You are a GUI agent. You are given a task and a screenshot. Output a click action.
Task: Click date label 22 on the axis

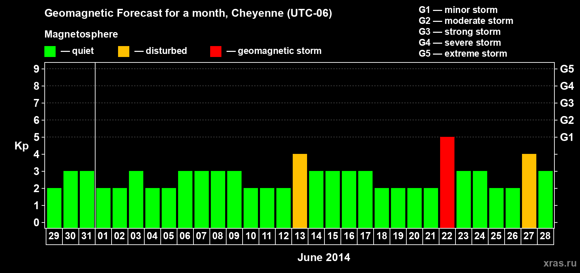click(447, 236)
